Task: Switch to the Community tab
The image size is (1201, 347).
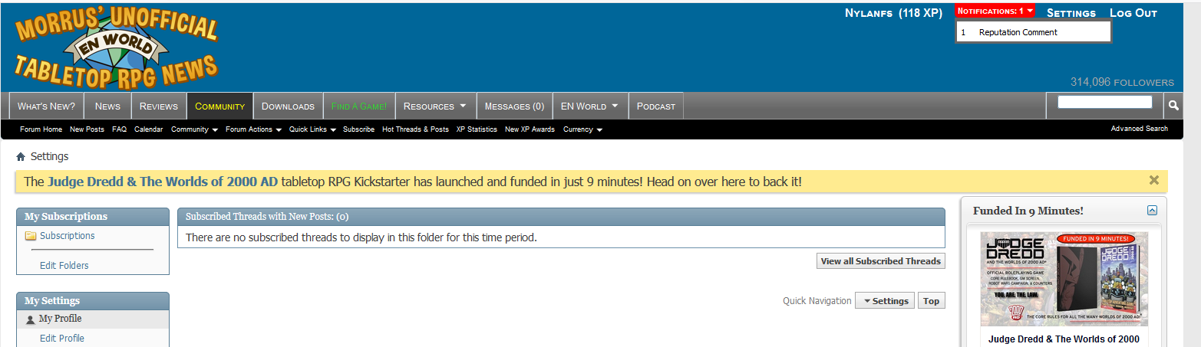Action: coord(219,106)
